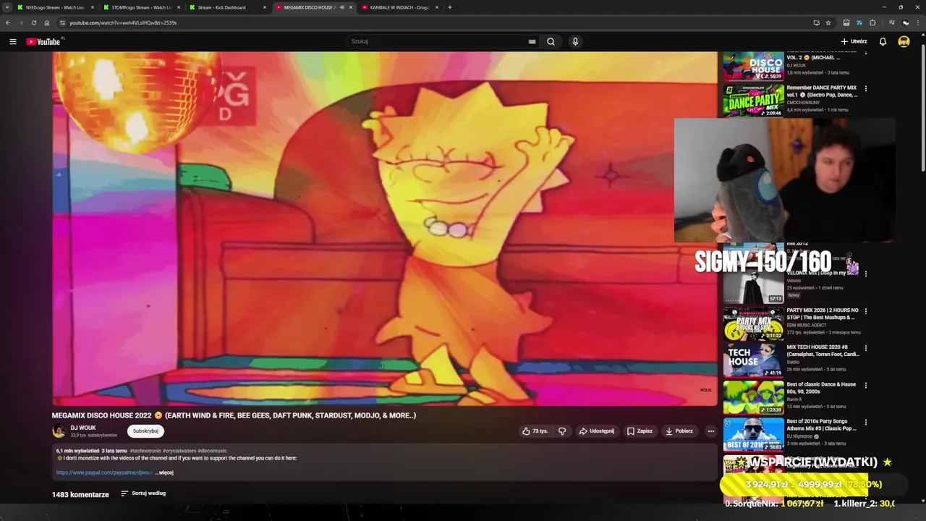Reload the page with the refresh icon
926x521 pixels.
click(x=33, y=22)
